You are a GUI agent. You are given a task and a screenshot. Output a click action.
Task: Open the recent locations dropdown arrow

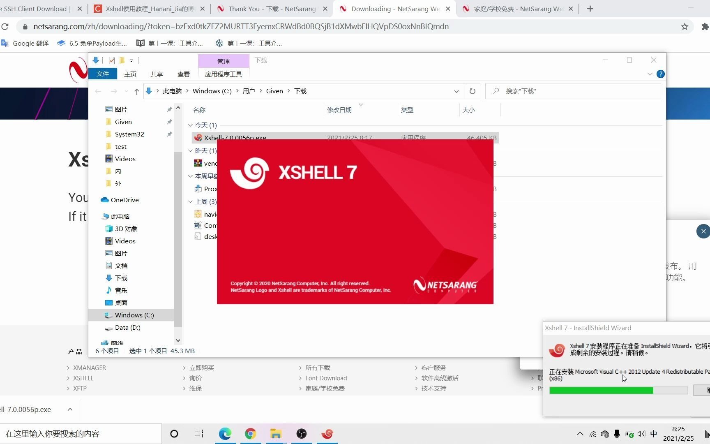126,91
